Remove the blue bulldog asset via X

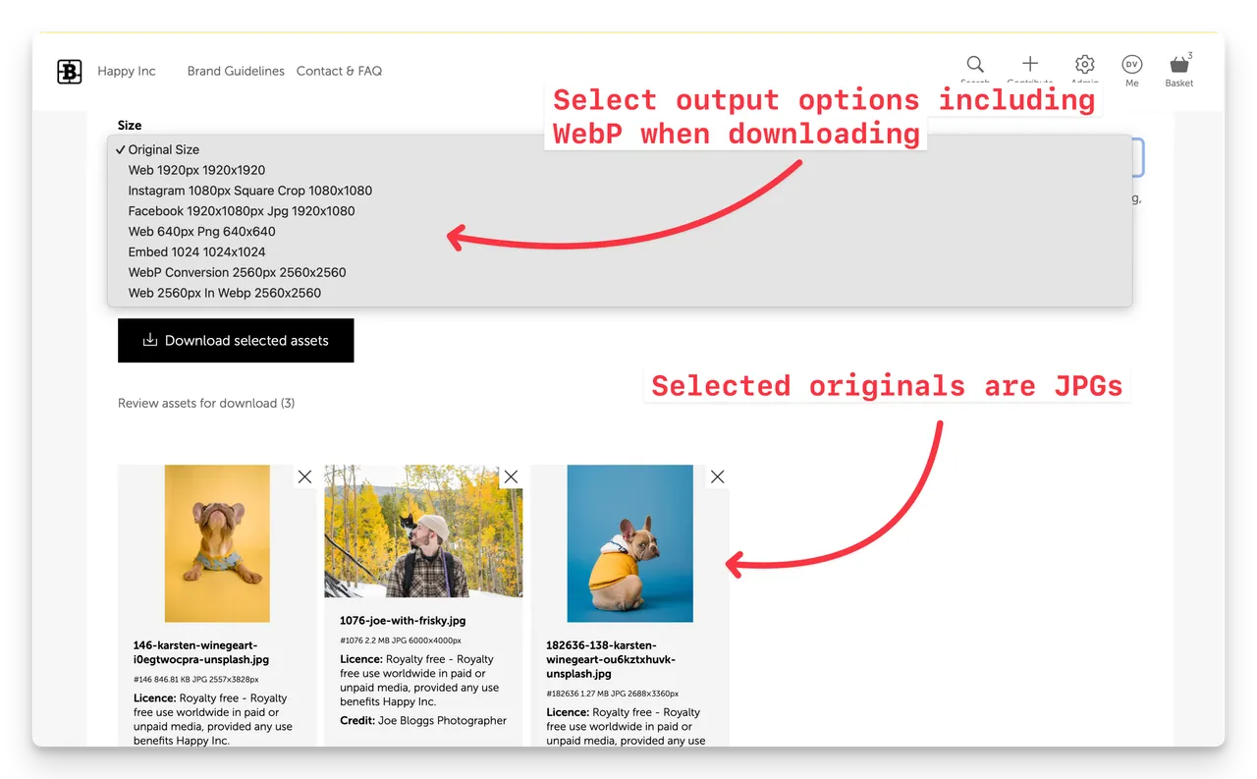point(717,476)
